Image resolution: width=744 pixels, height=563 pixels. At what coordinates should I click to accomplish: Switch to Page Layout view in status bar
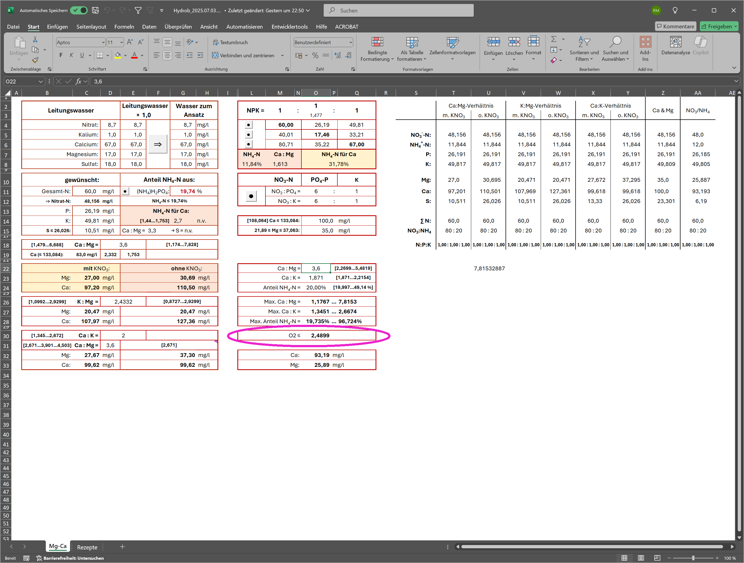click(641, 558)
